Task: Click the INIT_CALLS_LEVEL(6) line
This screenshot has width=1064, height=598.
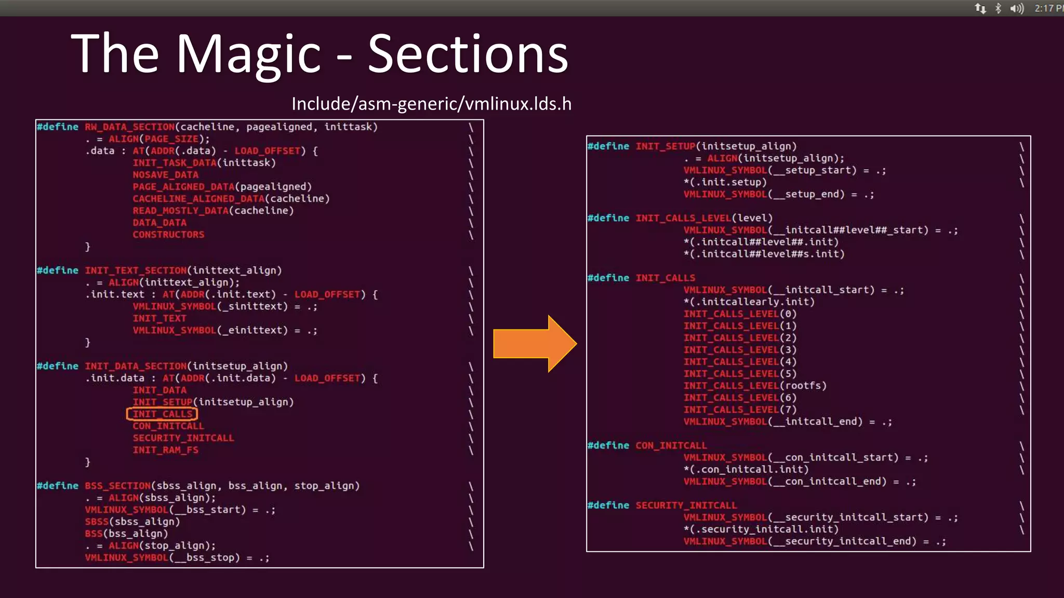Action: pos(740,398)
